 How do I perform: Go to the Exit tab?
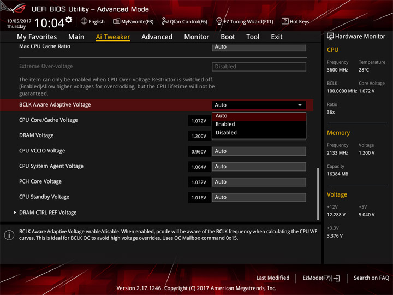(x=276, y=37)
